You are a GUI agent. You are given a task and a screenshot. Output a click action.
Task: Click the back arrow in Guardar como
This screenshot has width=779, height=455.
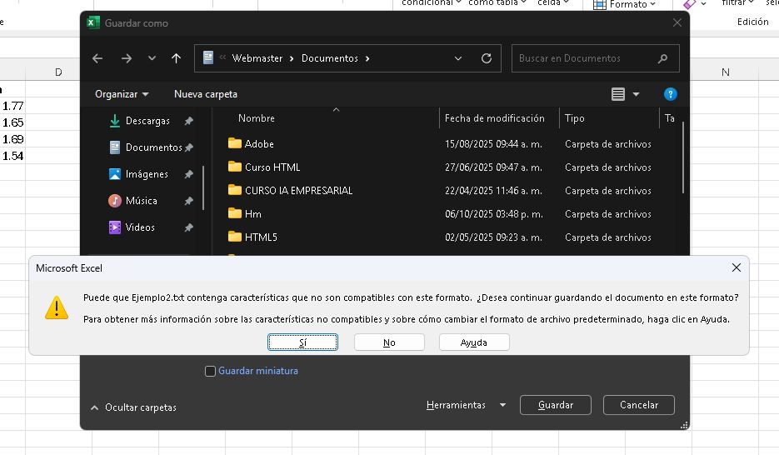[97, 58]
